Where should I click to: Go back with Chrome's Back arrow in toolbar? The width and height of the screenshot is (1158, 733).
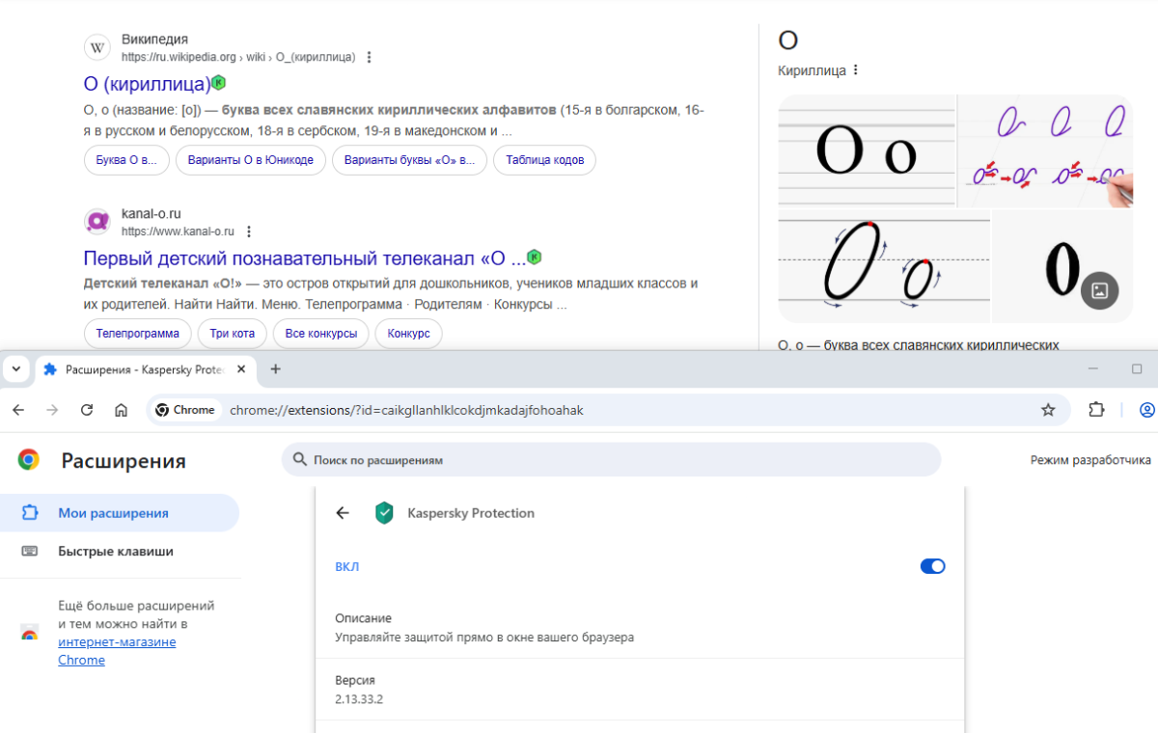tap(18, 410)
